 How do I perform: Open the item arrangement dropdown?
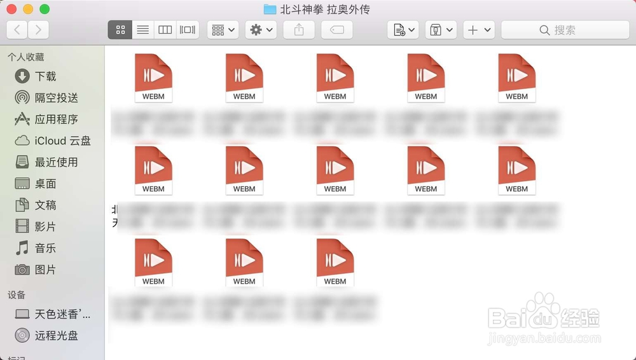click(x=223, y=30)
